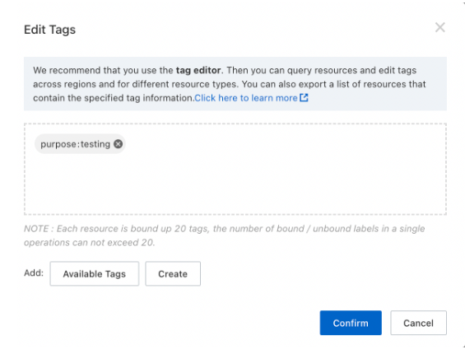Click the bold 'tag editor' text

pos(198,70)
